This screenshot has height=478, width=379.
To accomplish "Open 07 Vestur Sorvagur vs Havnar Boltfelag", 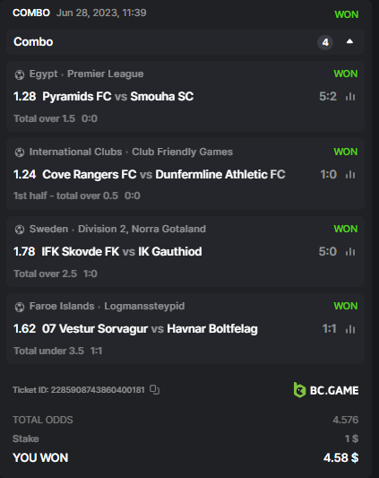I will 150,328.
